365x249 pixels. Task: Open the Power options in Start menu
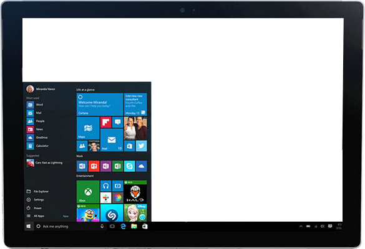[x=34, y=208]
